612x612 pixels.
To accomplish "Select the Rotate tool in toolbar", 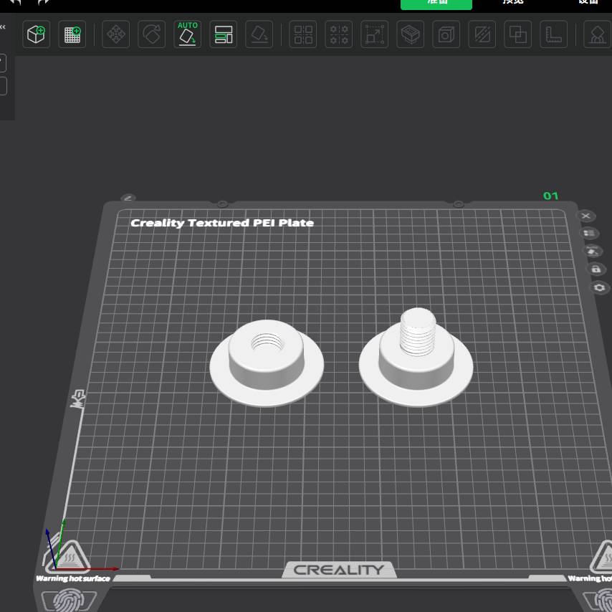I will tap(151, 34).
